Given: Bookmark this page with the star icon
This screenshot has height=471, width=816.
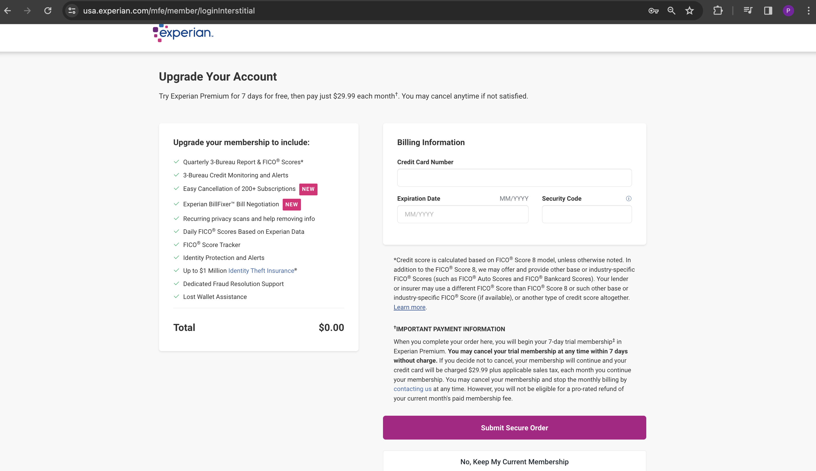Looking at the screenshot, I should pos(689,11).
